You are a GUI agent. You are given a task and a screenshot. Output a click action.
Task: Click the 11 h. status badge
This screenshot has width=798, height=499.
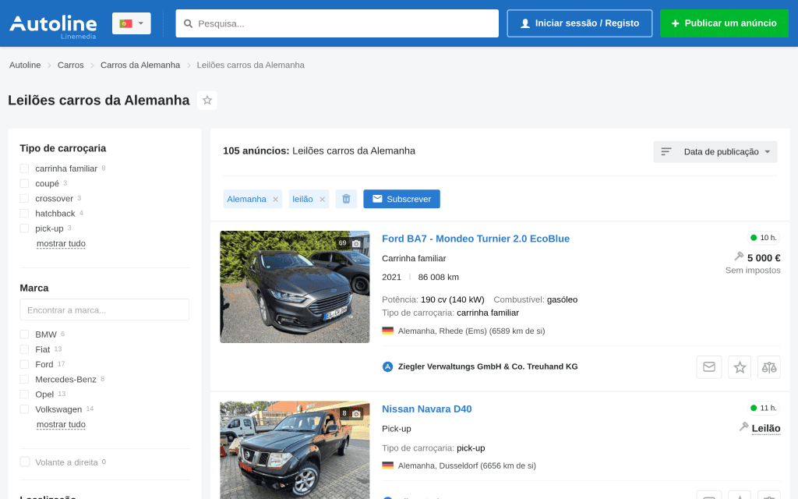[x=764, y=408]
